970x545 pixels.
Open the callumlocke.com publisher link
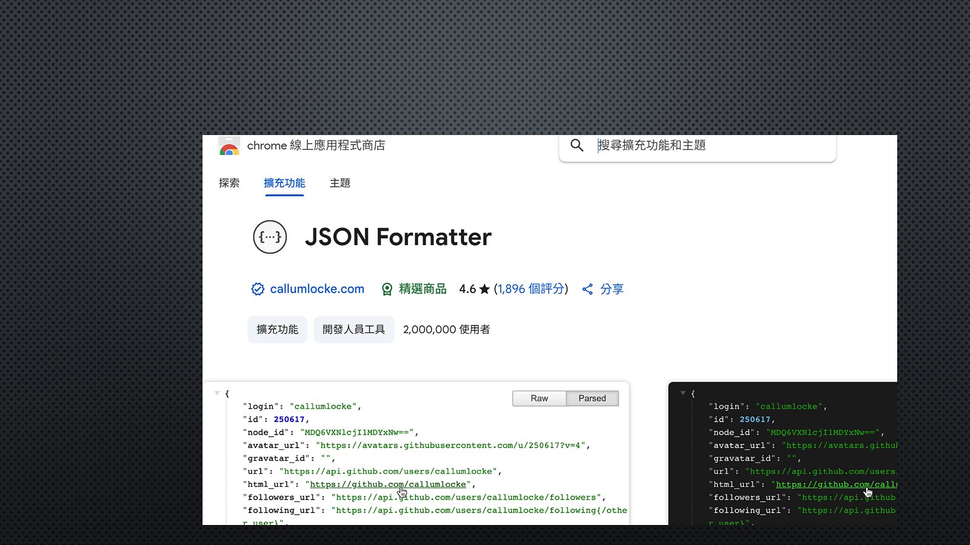pyautogui.click(x=317, y=289)
